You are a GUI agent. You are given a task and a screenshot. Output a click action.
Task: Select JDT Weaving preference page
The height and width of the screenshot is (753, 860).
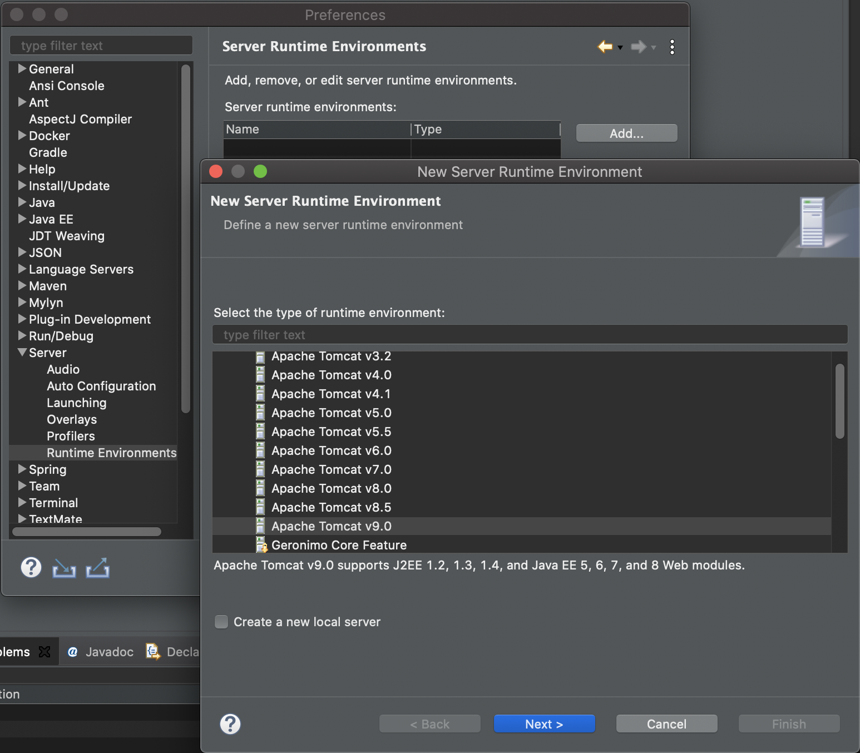tap(67, 236)
